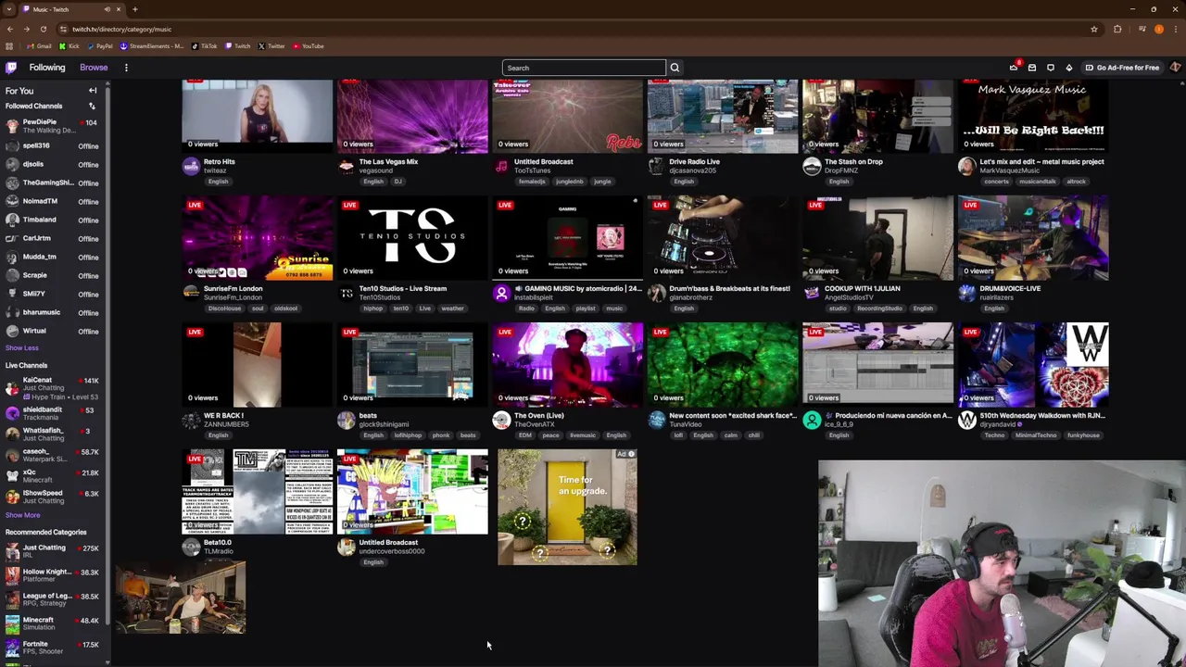Image resolution: width=1186 pixels, height=667 pixels.
Task: Open the Get Bits icon
Action: coord(1068,68)
